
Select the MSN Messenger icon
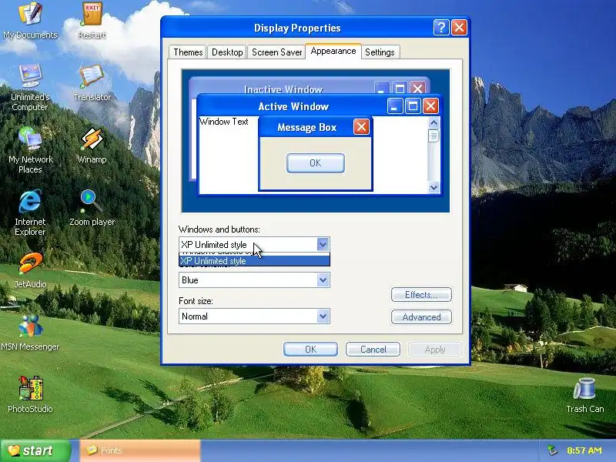click(x=30, y=333)
